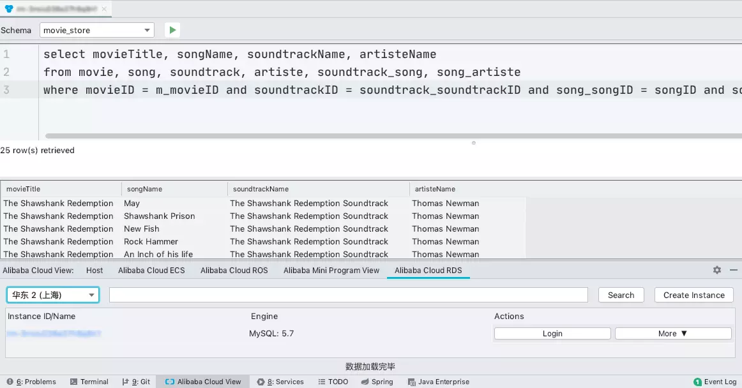
Task: Click the Create Instance button
Action: pos(693,295)
